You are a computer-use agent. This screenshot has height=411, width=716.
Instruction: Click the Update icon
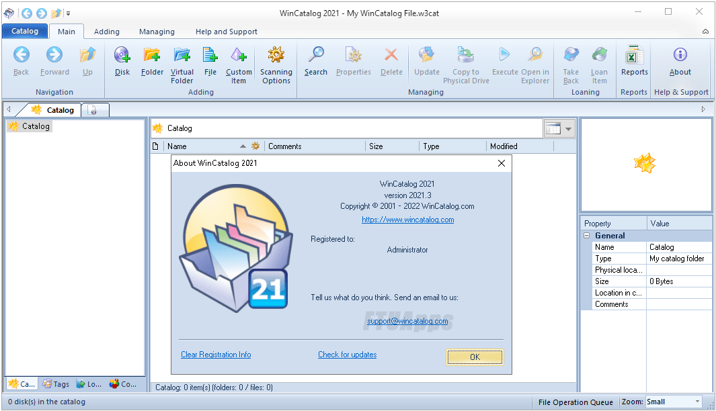[426, 55]
